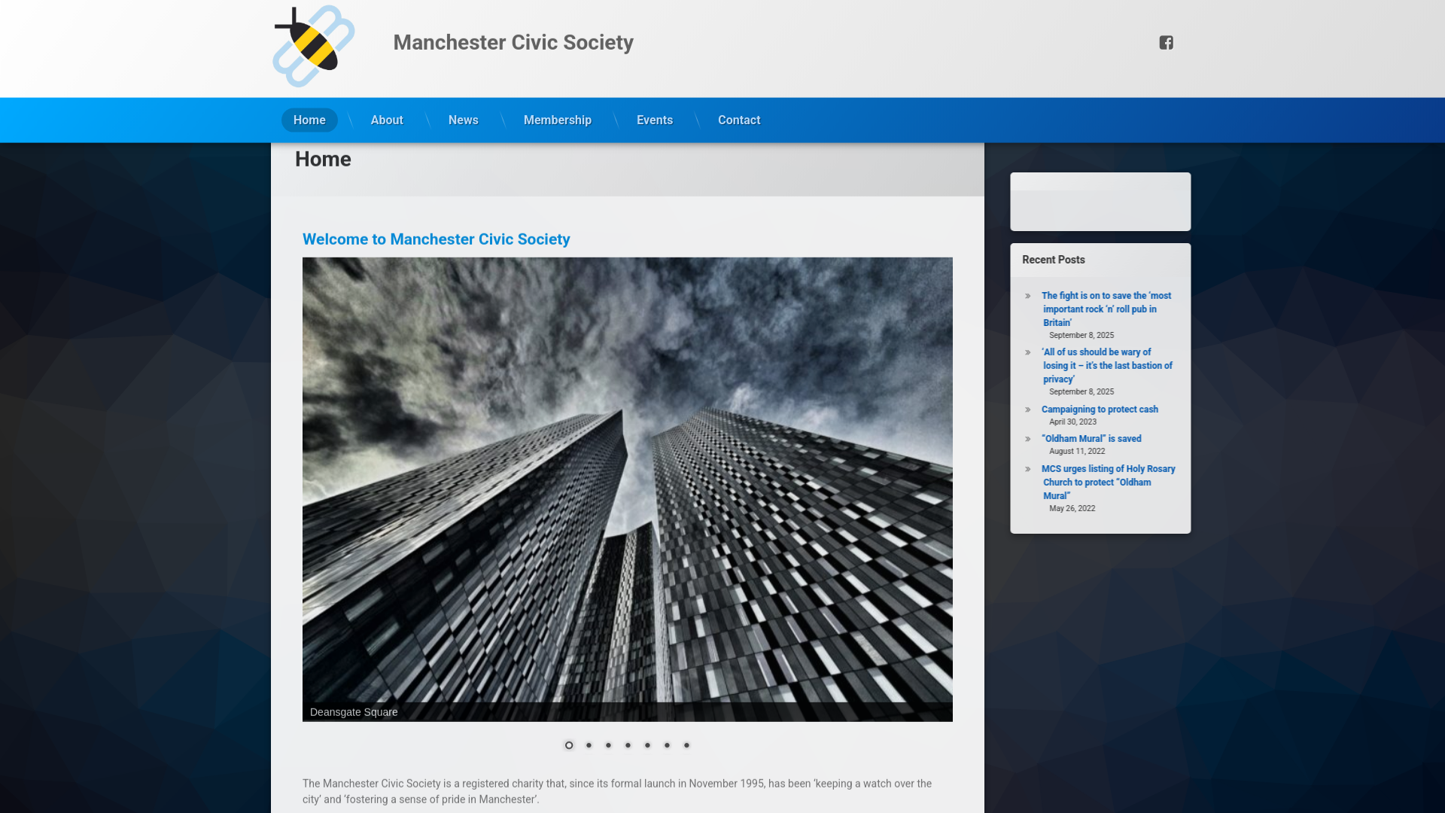Image resolution: width=1445 pixels, height=813 pixels.
Task: Click the empty white widget box above Recent Posts
Action: pyautogui.click(x=1100, y=202)
